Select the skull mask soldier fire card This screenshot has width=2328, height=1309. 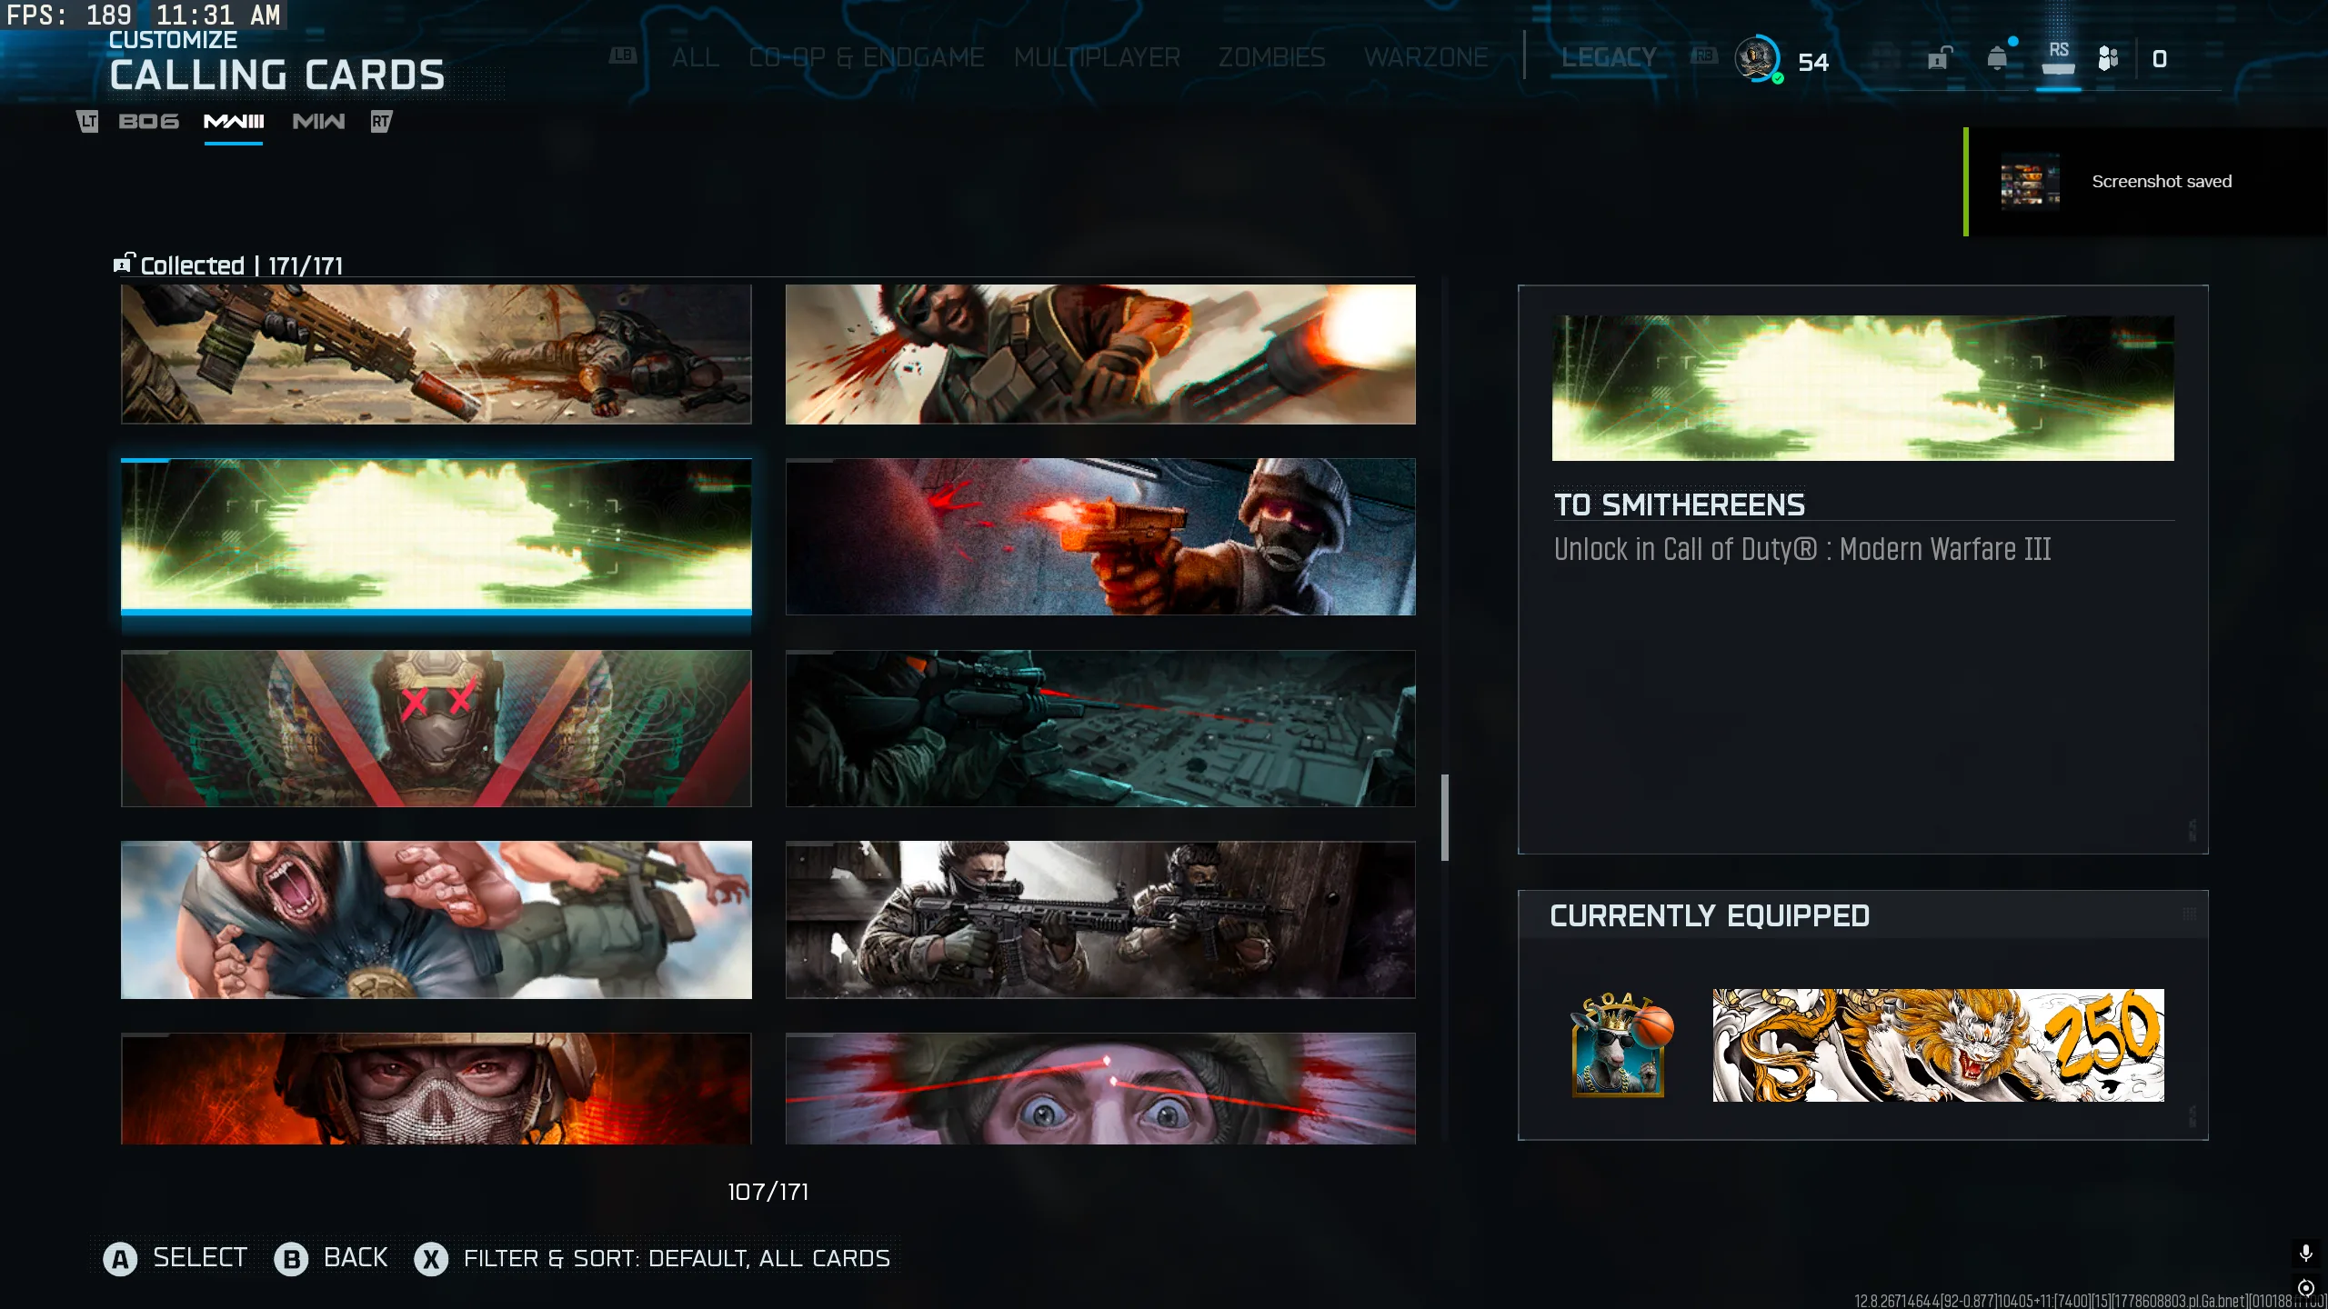tap(436, 1088)
